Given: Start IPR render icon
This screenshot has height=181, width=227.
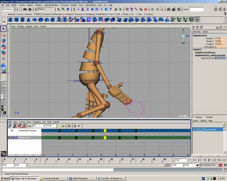Looking at the screenshot, I should 174,9.
